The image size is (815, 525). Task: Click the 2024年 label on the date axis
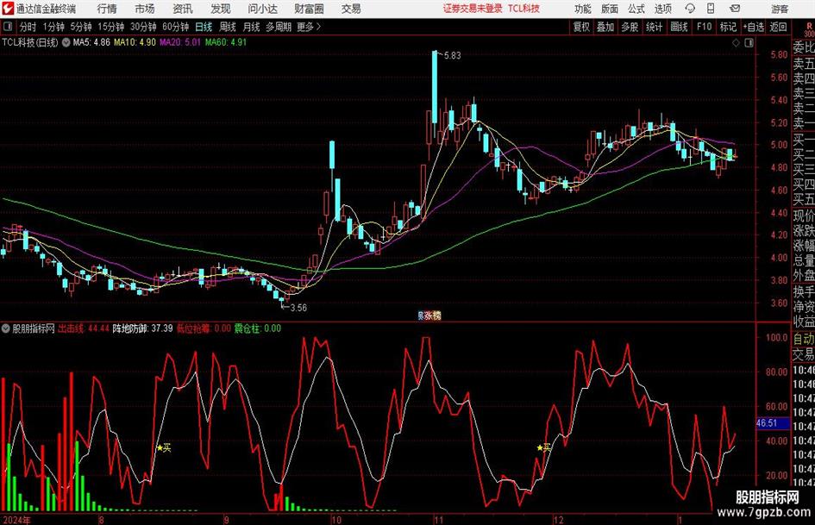pos(17,520)
